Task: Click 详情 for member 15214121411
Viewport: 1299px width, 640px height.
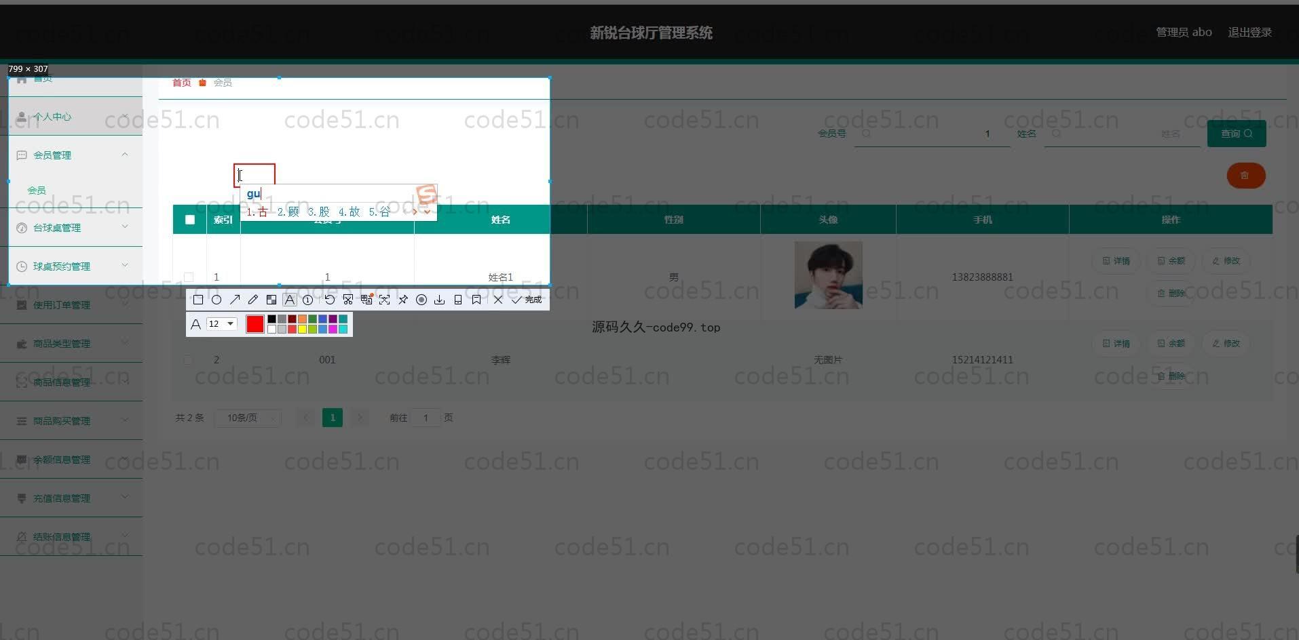Action: pyautogui.click(x=1116, y=344)
